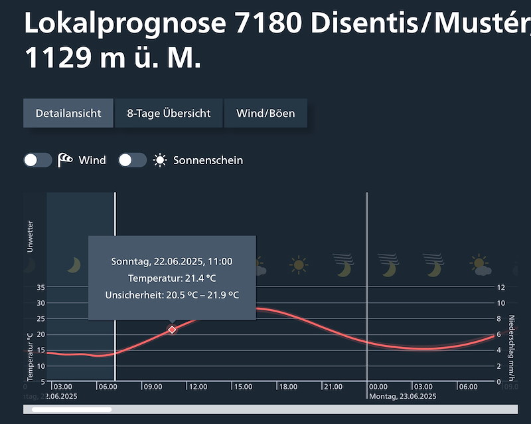The width and height of the screenshot is (531, 424).
Task: Click the 09.00 time label on Sunday axis
Action: click(153, 387)
